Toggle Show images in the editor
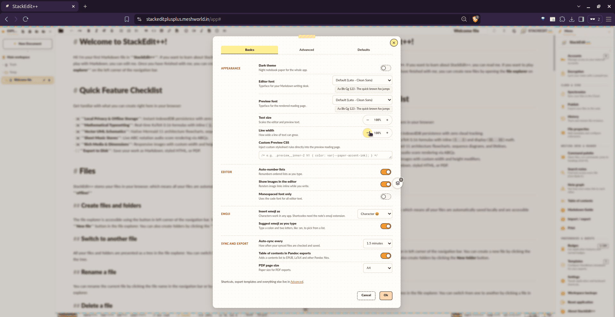Viewport: 615px width, 317px height. 386,184
